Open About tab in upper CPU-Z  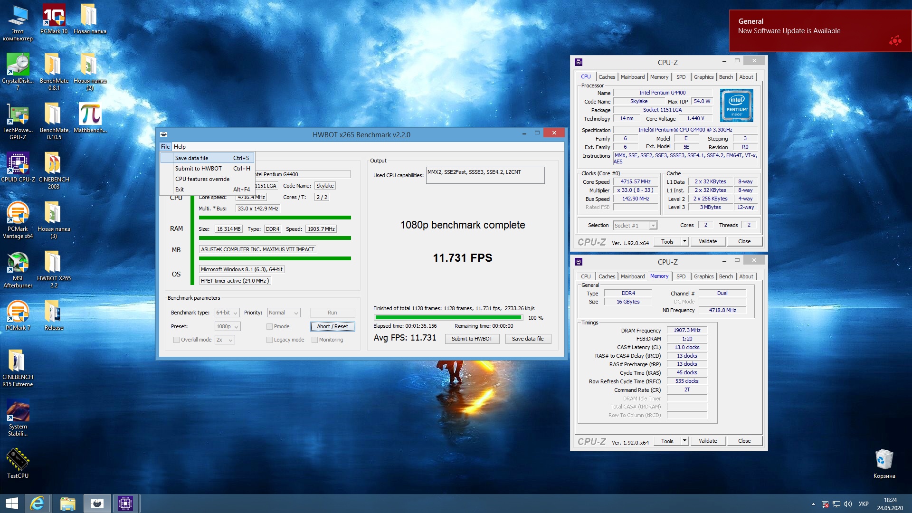pyautogui.click(x=746, y=77)
